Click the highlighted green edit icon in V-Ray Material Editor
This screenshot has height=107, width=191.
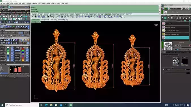(x=165, y=18)
